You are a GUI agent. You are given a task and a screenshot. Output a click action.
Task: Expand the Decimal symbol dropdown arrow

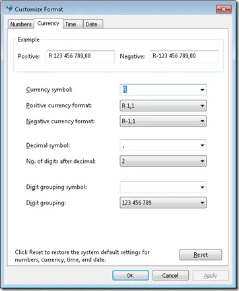pyautogui.click(x=202, y=145)
